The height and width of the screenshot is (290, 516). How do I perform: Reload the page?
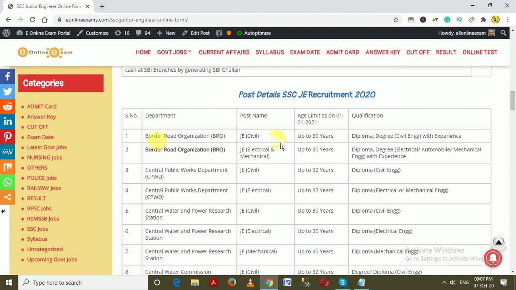32,20
